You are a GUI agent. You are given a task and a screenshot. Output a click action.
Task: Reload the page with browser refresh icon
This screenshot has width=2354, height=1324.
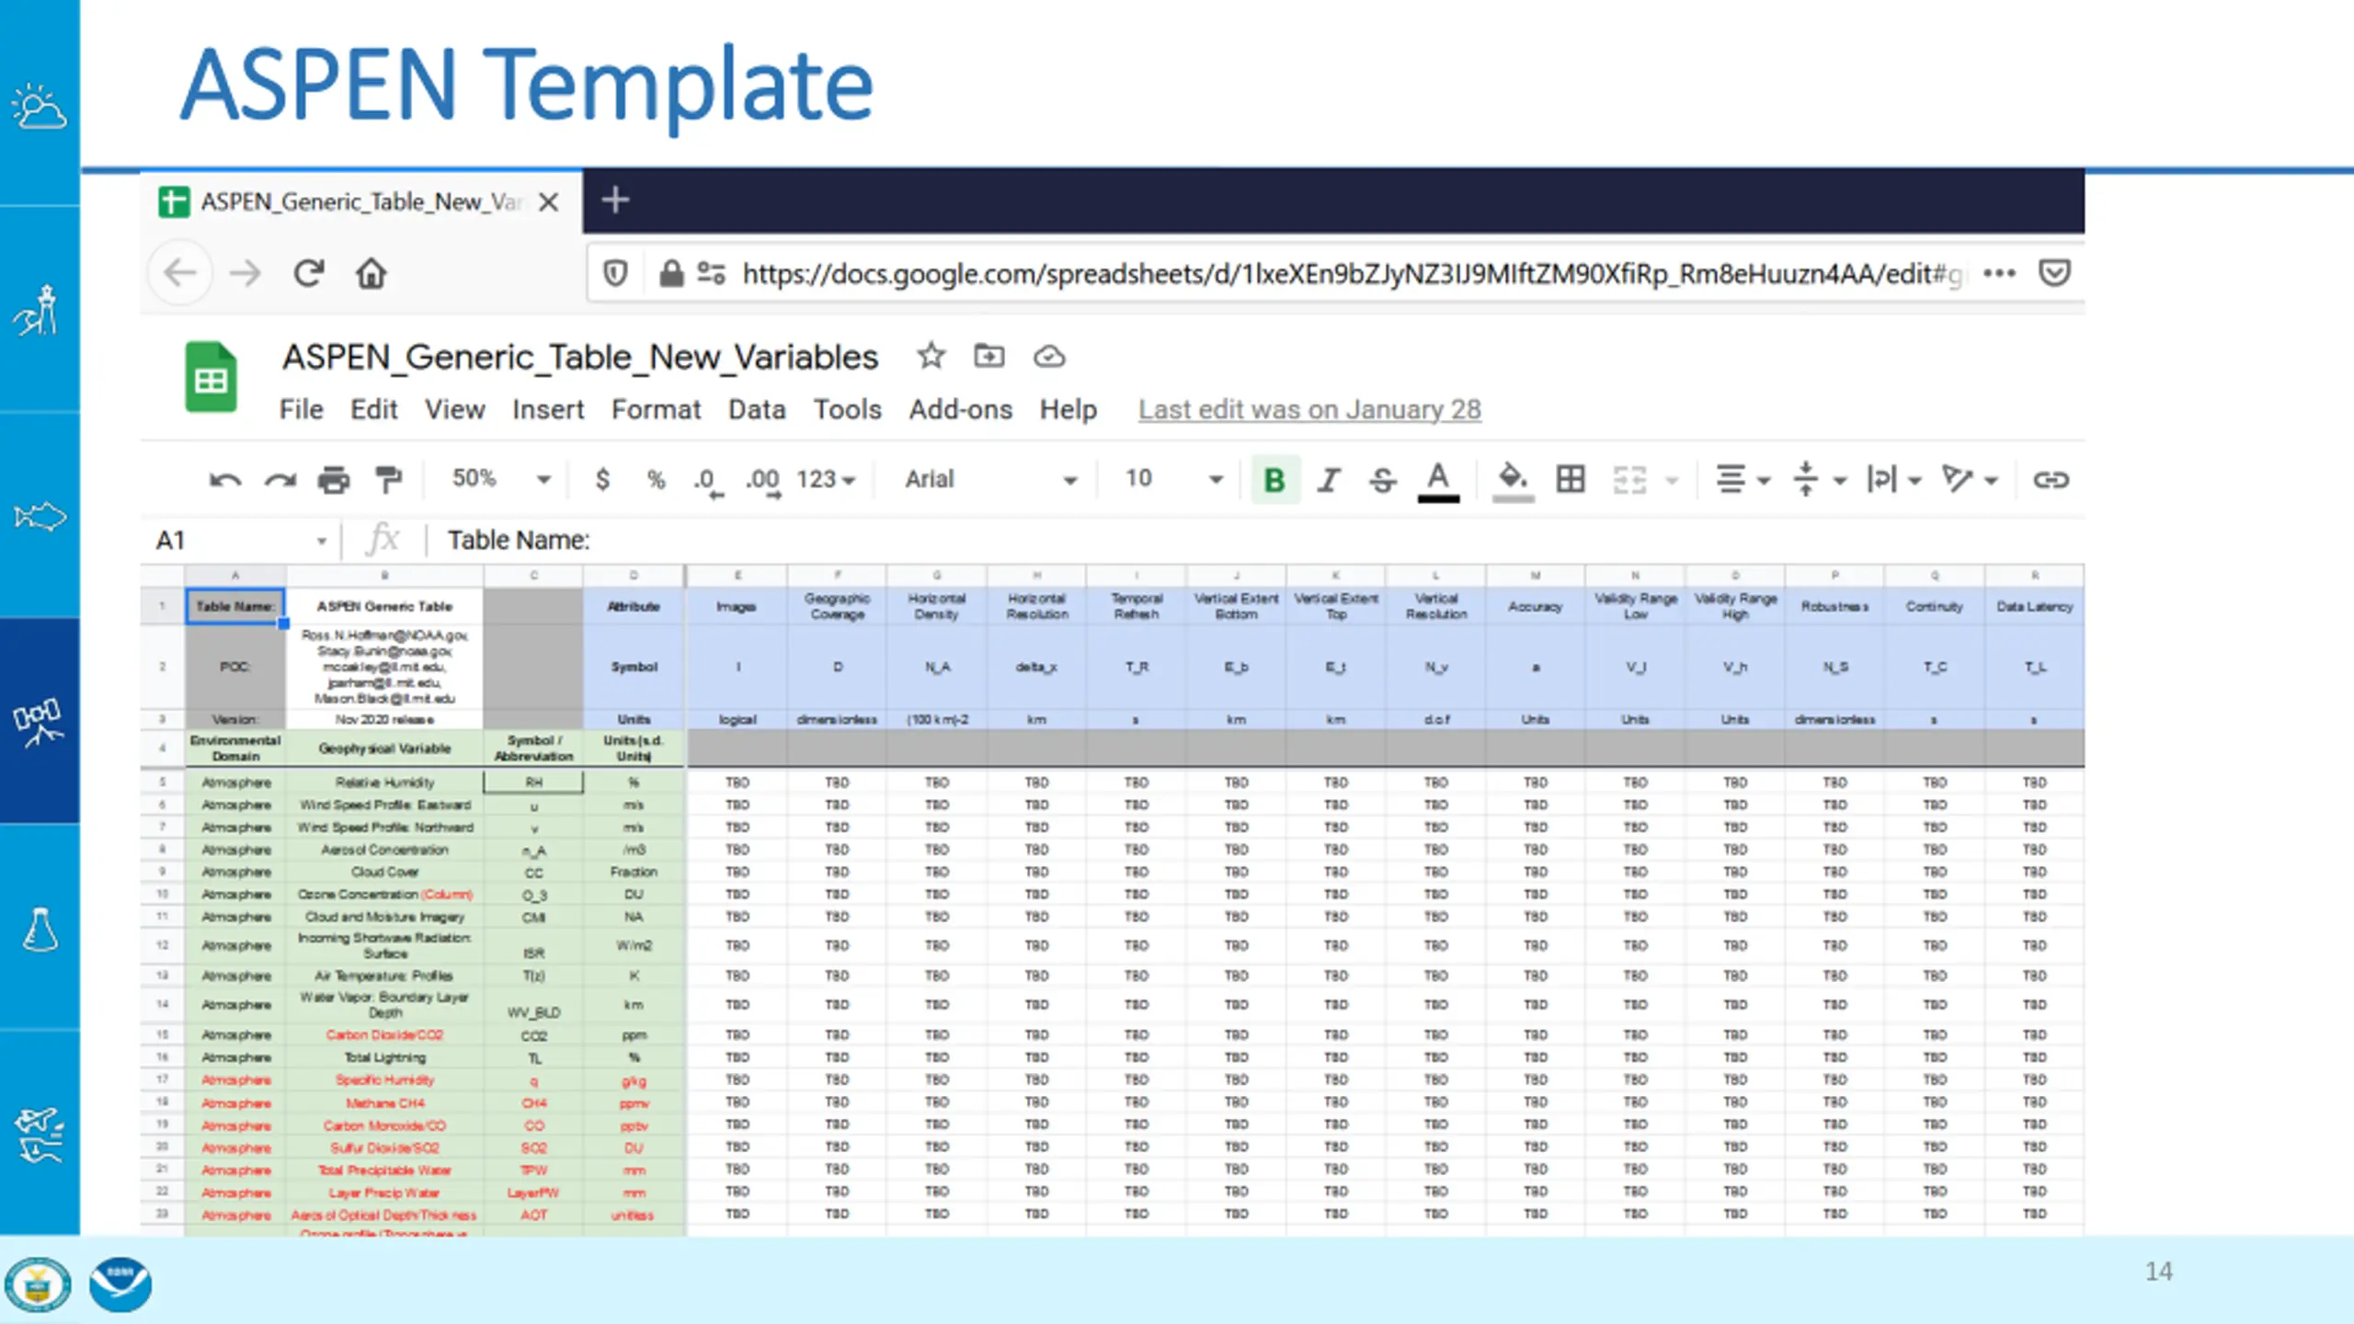[x=309, y=273]
